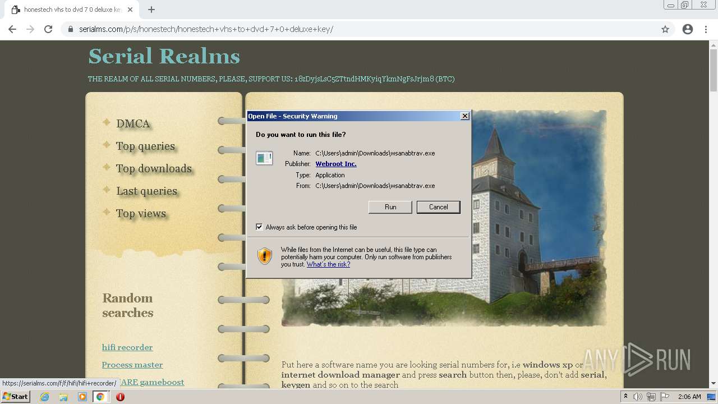This screenshot has width=718, height=404.
Task: Uncheck Always ask before opening this file
Action: tap(259, 227)
